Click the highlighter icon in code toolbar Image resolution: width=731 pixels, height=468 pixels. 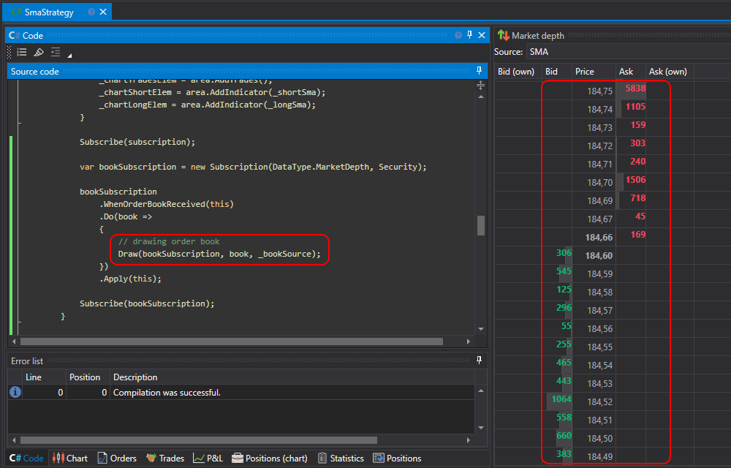click(39, 52)
